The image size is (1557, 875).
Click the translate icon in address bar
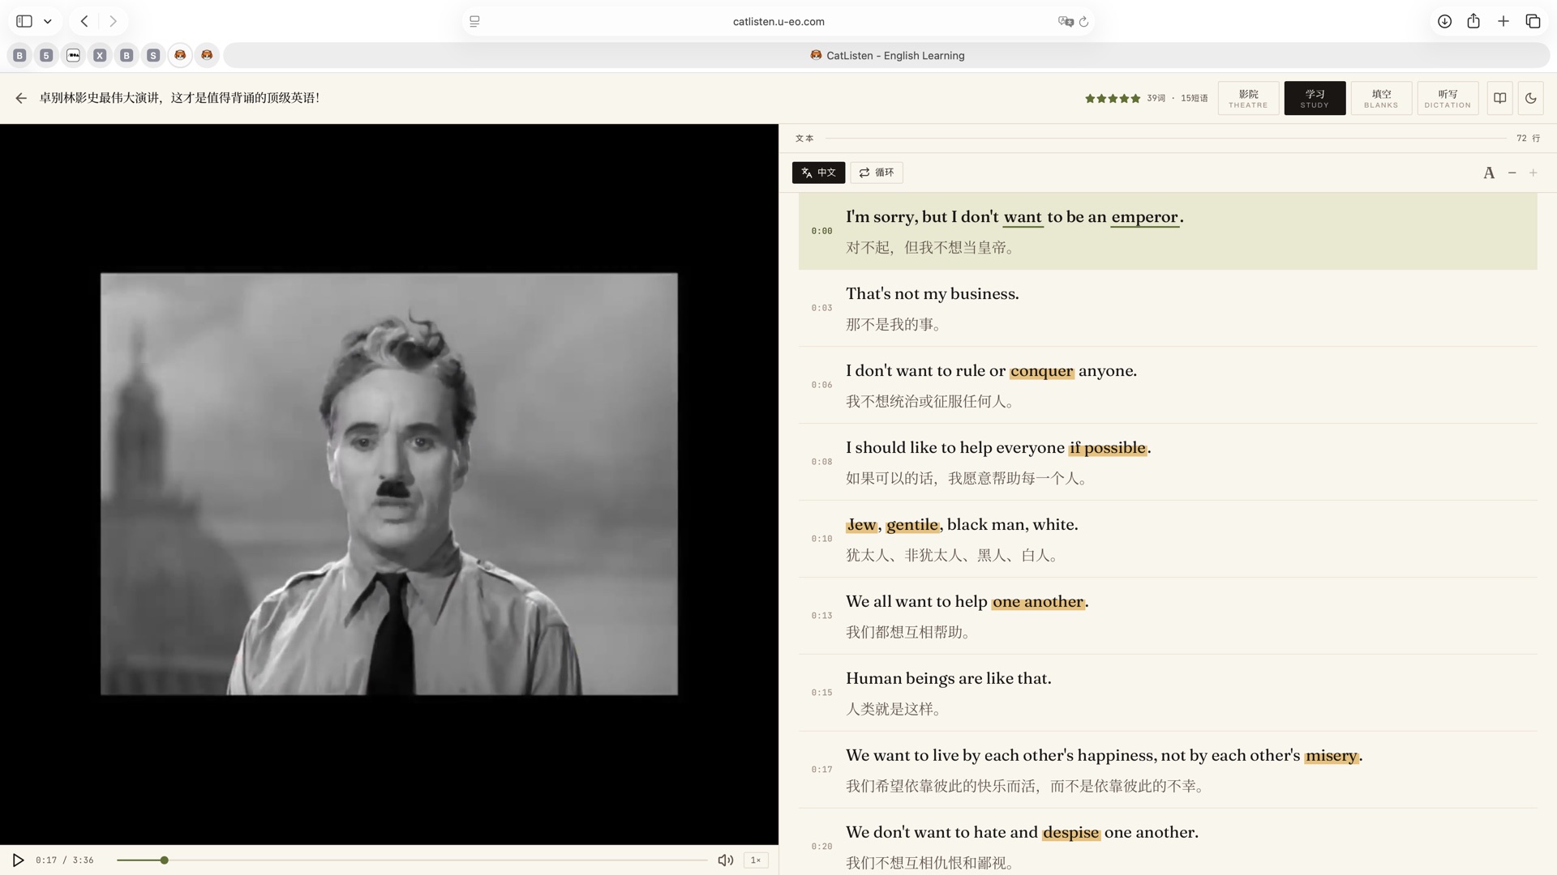point(1066,21)
